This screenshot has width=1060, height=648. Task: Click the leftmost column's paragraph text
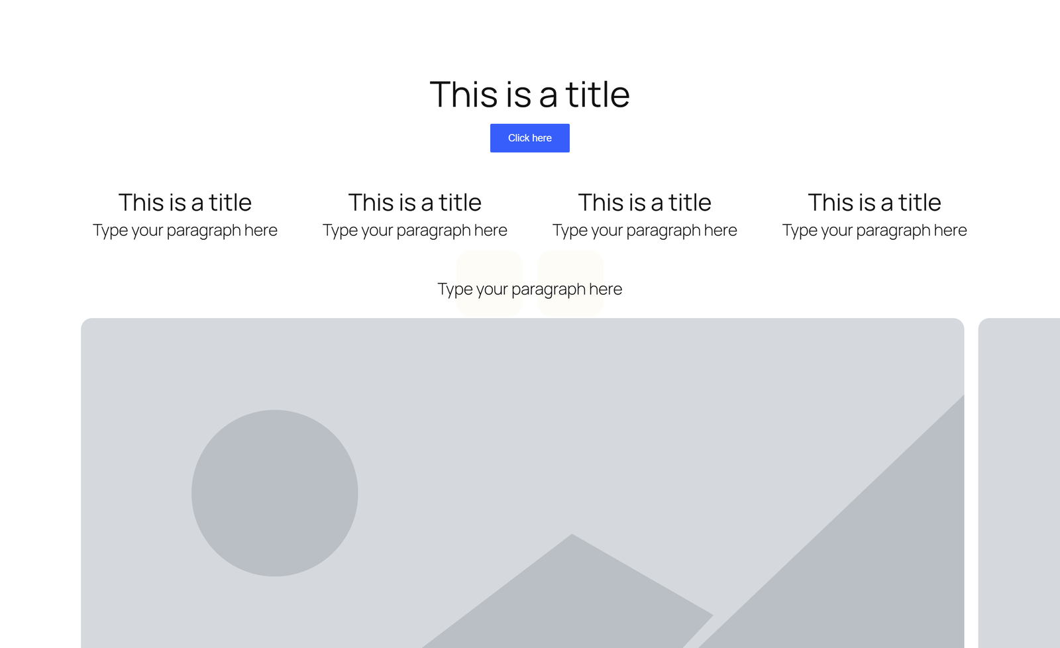pyautogui.click(x=185, y=231)
